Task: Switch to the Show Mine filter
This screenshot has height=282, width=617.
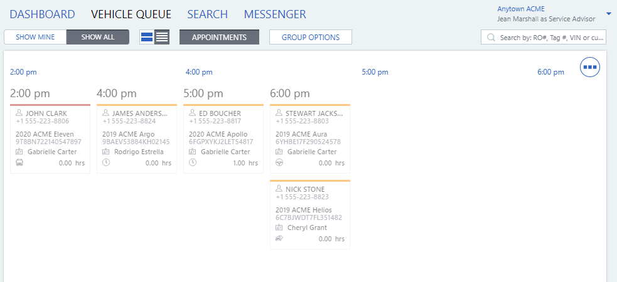Action: pyautogui.click(x=35, y=37)
